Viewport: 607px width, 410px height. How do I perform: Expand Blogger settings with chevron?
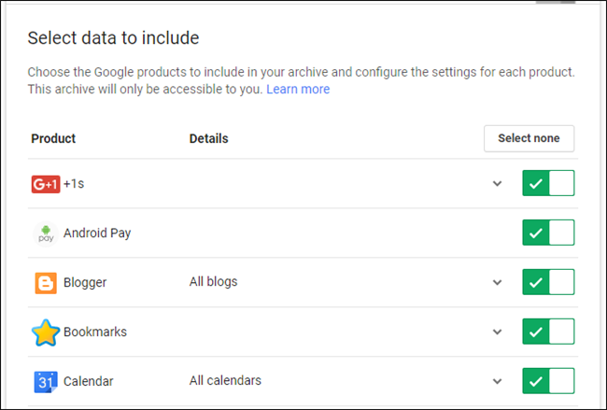coord(498,282)
